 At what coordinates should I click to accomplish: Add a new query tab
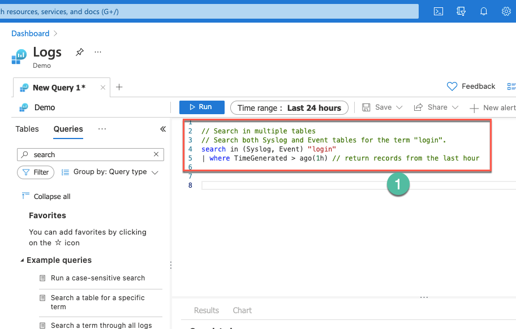(119, 87)
